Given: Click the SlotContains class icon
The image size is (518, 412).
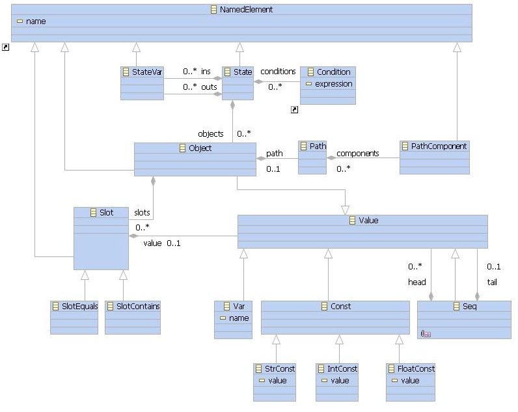Looking at the screenshot, I should (110, 307).
